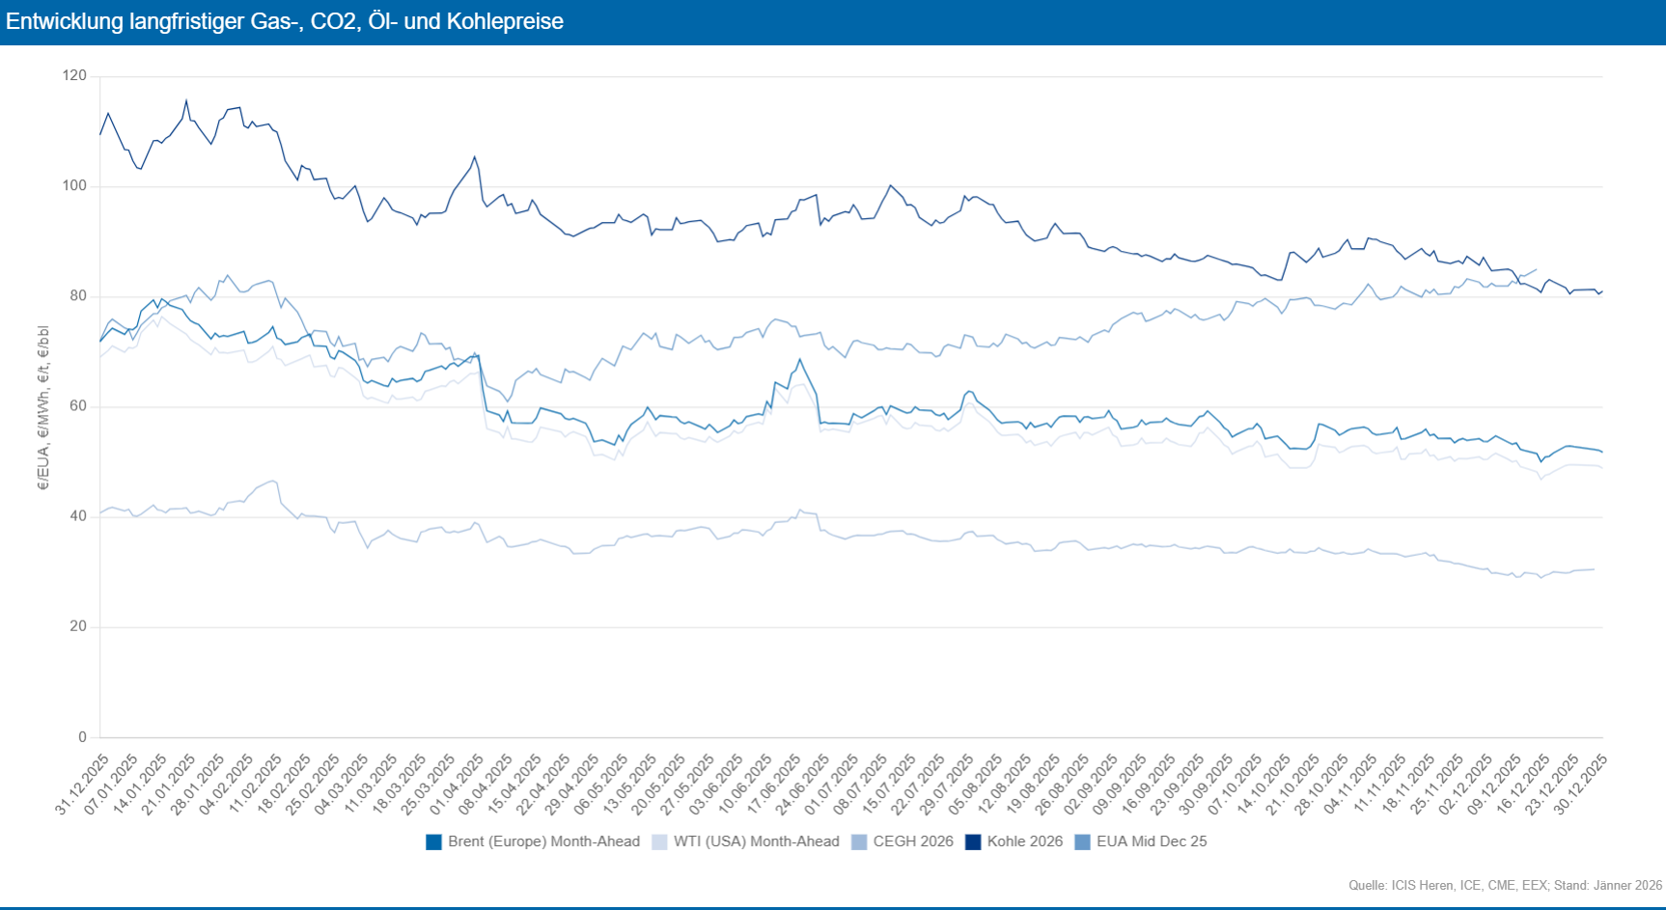The width and height of the screenshot is (1666, 910).
Task: Select the x-axis date label 30.12.2025
Action: coord(1580,786)
